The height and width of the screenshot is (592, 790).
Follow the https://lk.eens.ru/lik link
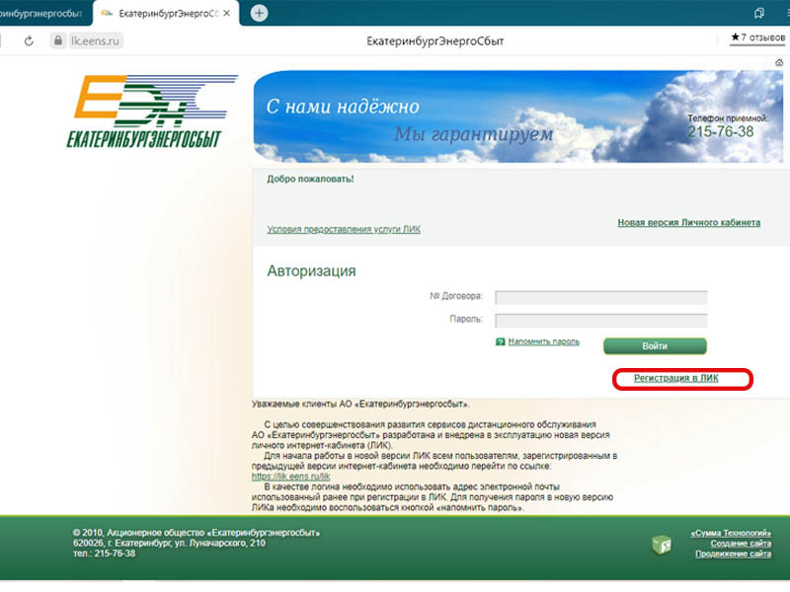tap(290, 477)
